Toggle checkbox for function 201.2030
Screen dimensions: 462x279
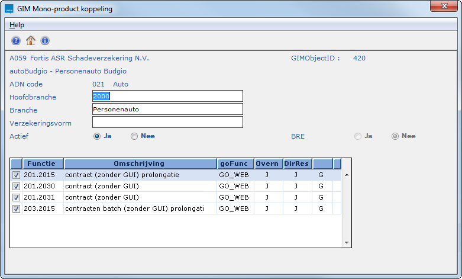point(16,186)
